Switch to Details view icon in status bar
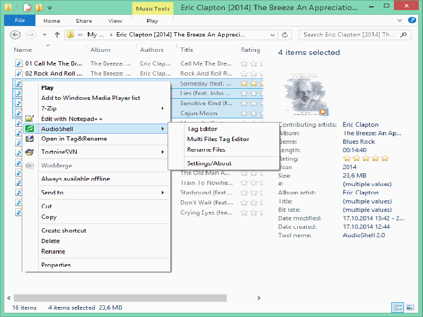The height and width of the screenshot is (317, 423). coord(398,307)
